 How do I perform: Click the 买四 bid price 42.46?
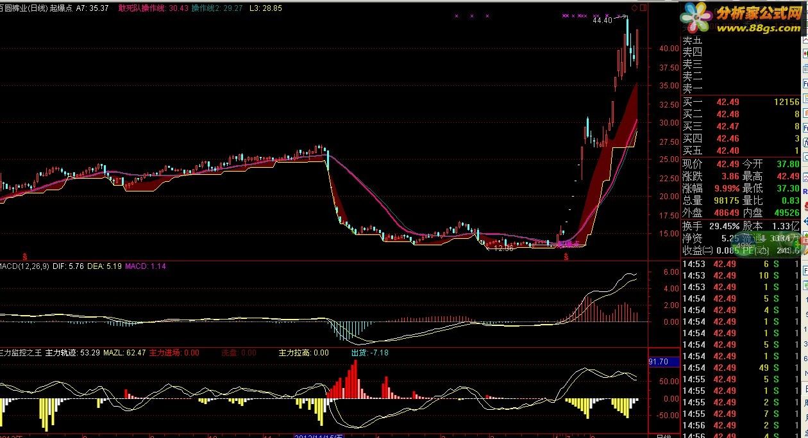pyautogui.click(x=728, y=138)
